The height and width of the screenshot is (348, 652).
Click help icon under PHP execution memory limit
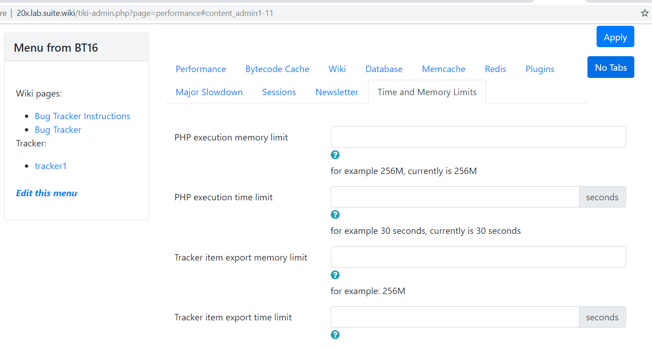point(335,155)
